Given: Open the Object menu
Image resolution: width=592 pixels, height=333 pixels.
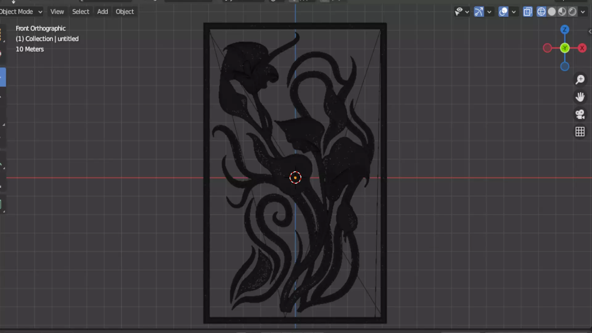Looking at the screenshot, I should click(125, 12).
